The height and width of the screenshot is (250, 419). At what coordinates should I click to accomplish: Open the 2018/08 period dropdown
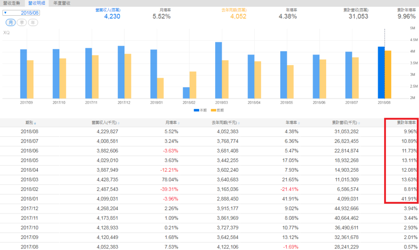point(21,13)
